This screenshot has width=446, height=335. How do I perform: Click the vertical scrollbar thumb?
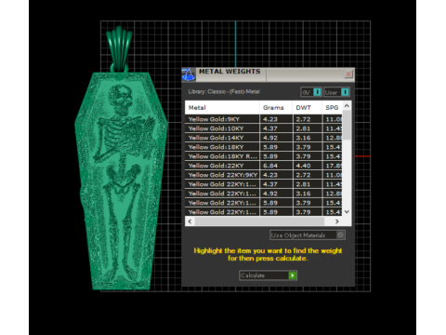347,125
